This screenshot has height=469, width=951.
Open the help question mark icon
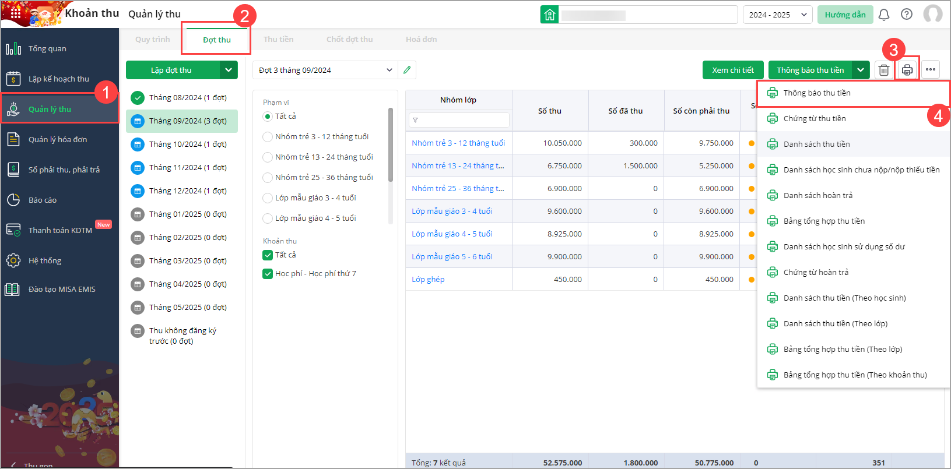coord(907,15)
